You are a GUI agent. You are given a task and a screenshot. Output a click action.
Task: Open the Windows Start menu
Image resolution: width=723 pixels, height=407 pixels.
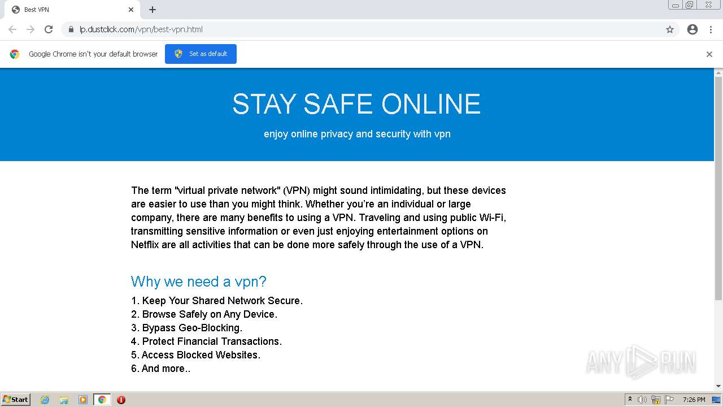[16, 400]
